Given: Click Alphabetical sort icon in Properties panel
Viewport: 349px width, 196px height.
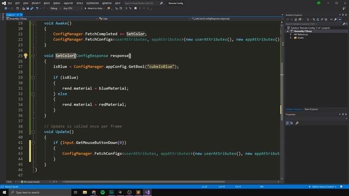Looking at the screenshot, I should click(292, 123).
